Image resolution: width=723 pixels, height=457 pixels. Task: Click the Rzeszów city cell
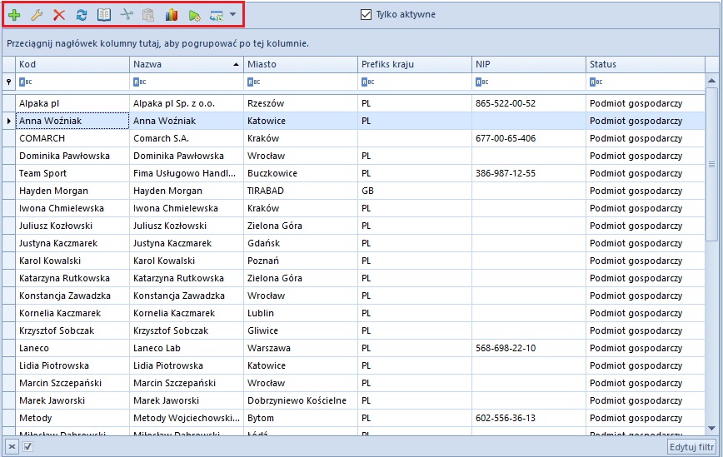301,103
